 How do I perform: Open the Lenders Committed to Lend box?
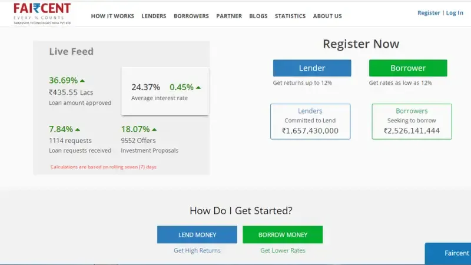click(310, 121)
